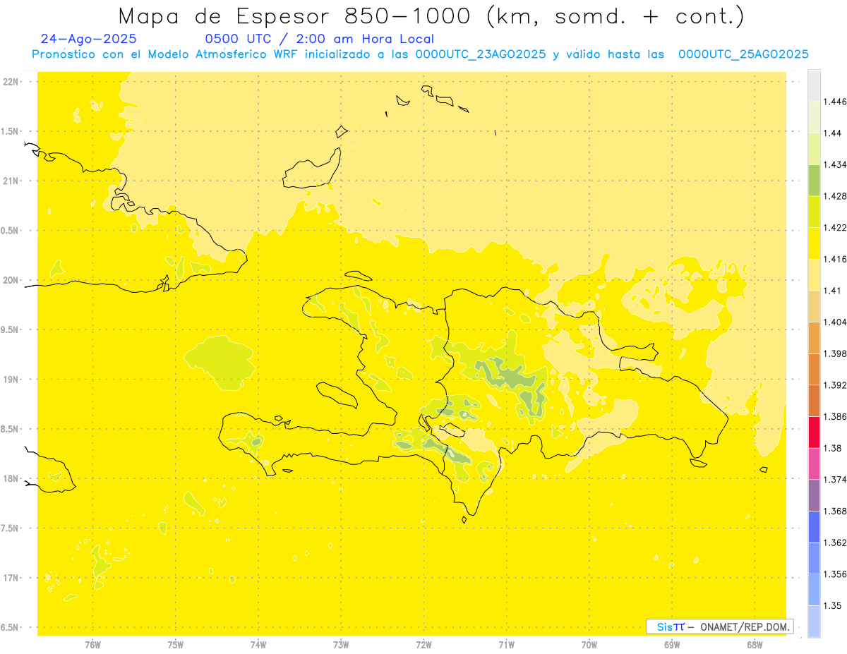
Task: Click the legend value 1.356
Action: point(834,574)
